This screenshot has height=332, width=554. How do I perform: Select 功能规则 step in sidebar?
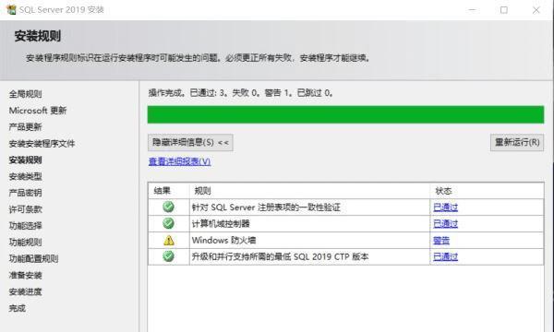(x=25, y=242)
